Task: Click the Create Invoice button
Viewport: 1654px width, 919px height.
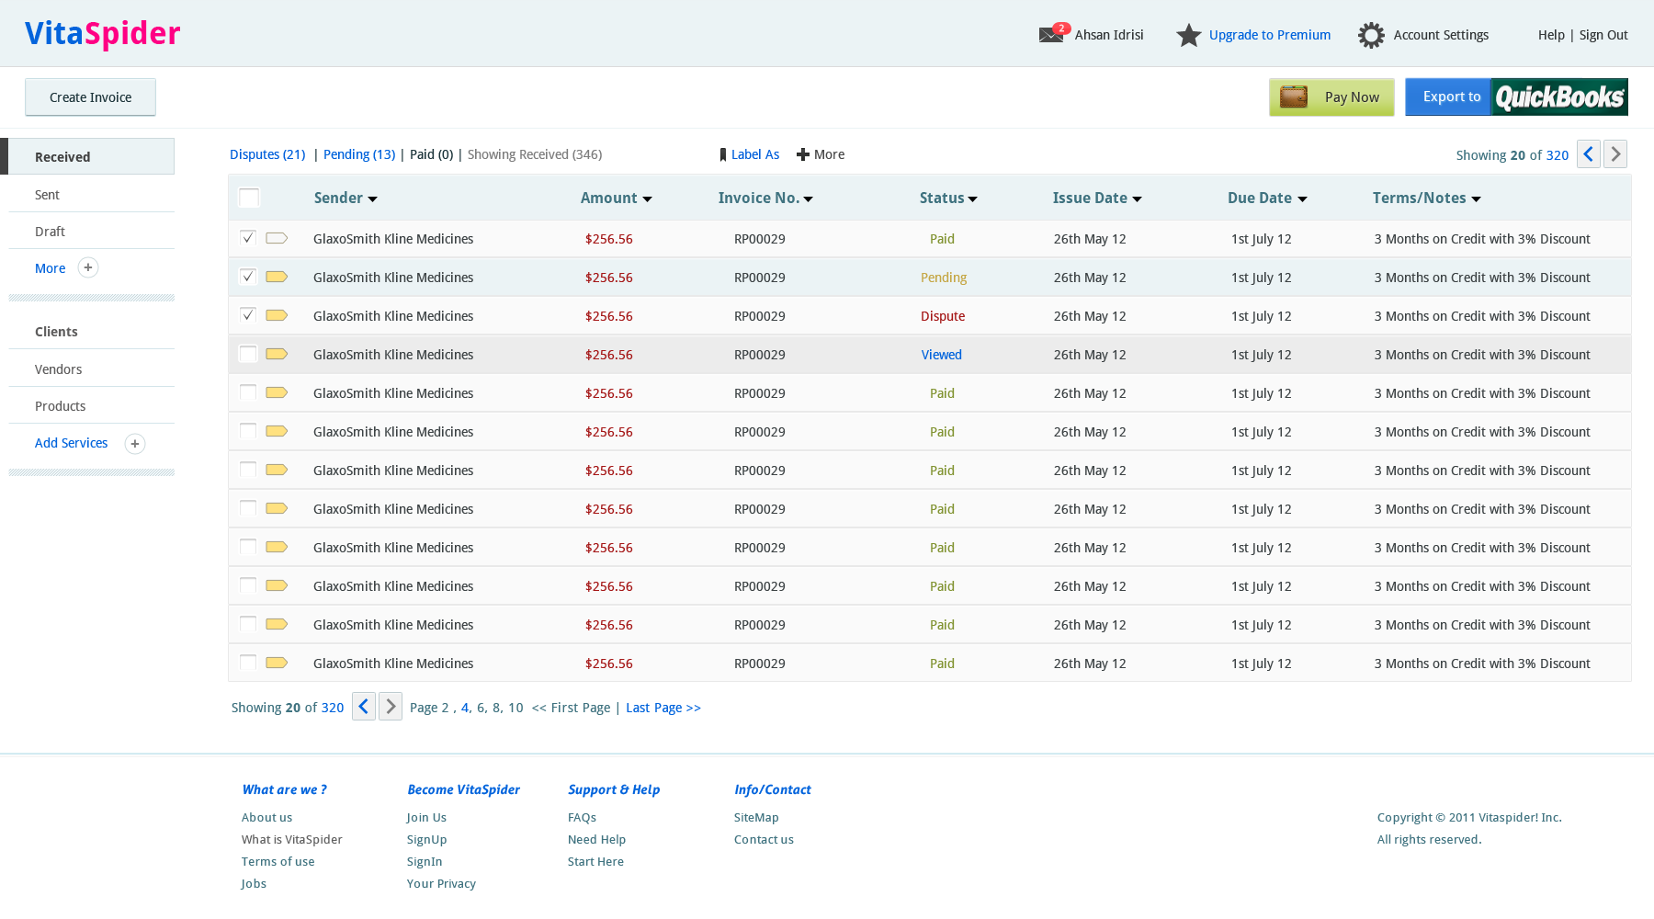Action: [x=90, y=97]
